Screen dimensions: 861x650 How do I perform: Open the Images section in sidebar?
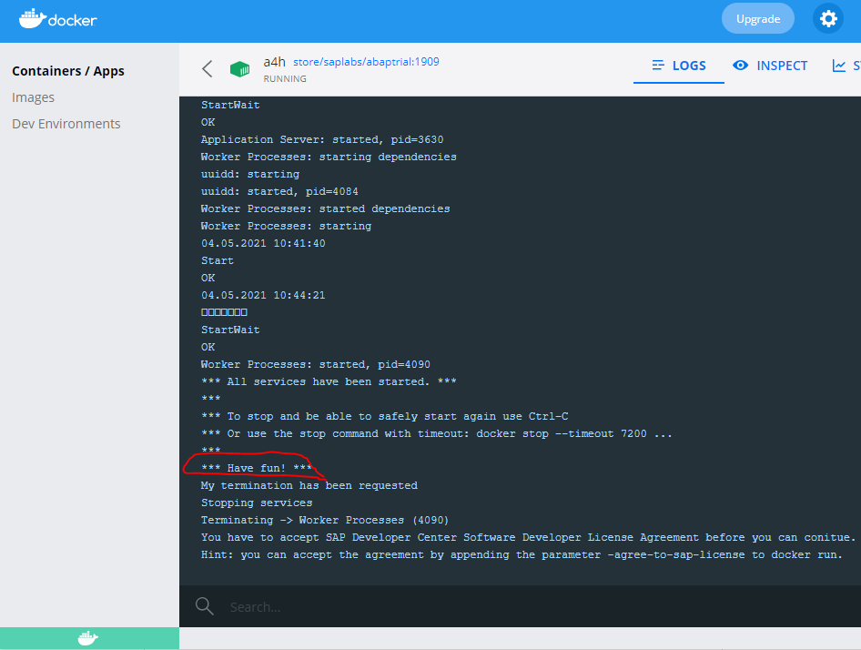tap(34, 97)
